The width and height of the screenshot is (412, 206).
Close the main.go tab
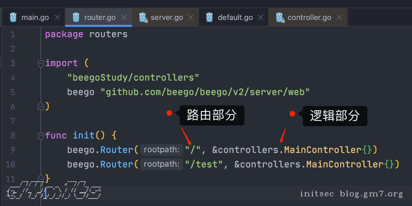57,17
